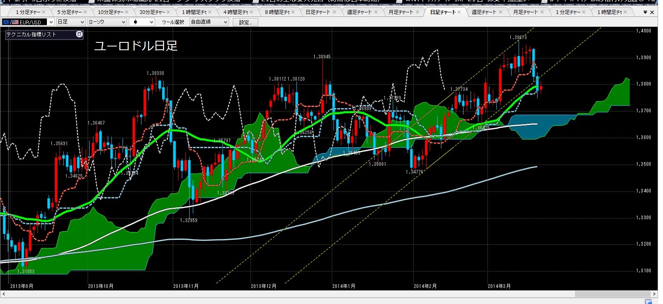This screenshot has height=304, width=663.
Task: Click the 1.39673 high price label
Action: click(x=518, y=37)
